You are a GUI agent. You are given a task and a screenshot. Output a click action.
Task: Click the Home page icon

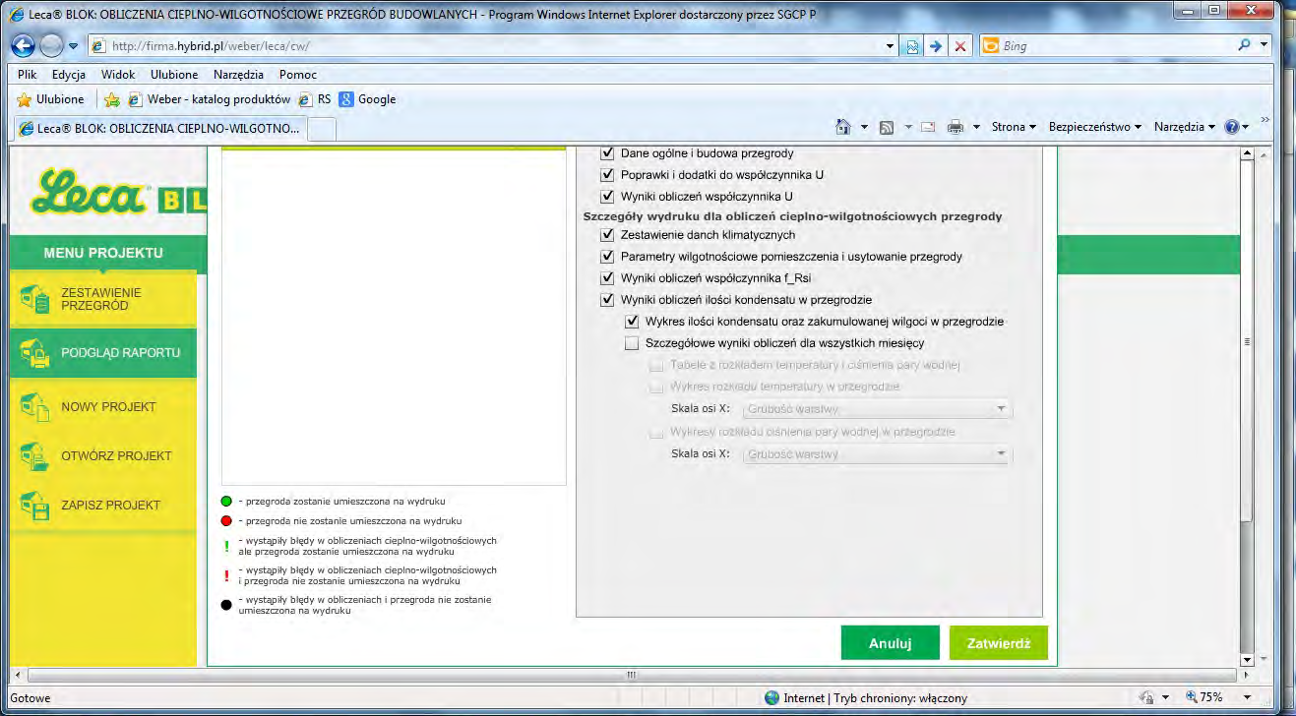(x=842, y=127)
